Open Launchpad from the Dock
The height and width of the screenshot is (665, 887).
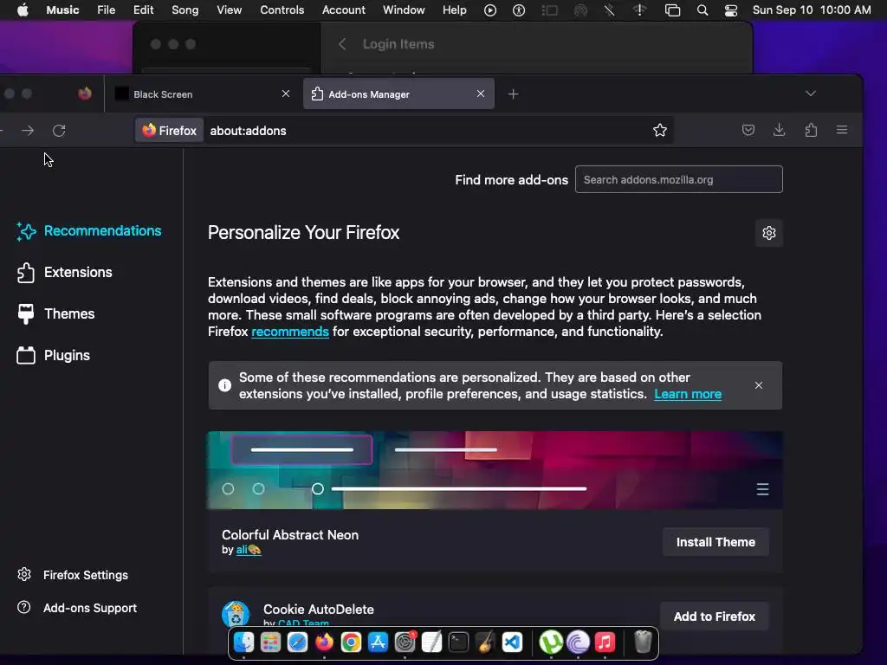click(x=270, y=642)
